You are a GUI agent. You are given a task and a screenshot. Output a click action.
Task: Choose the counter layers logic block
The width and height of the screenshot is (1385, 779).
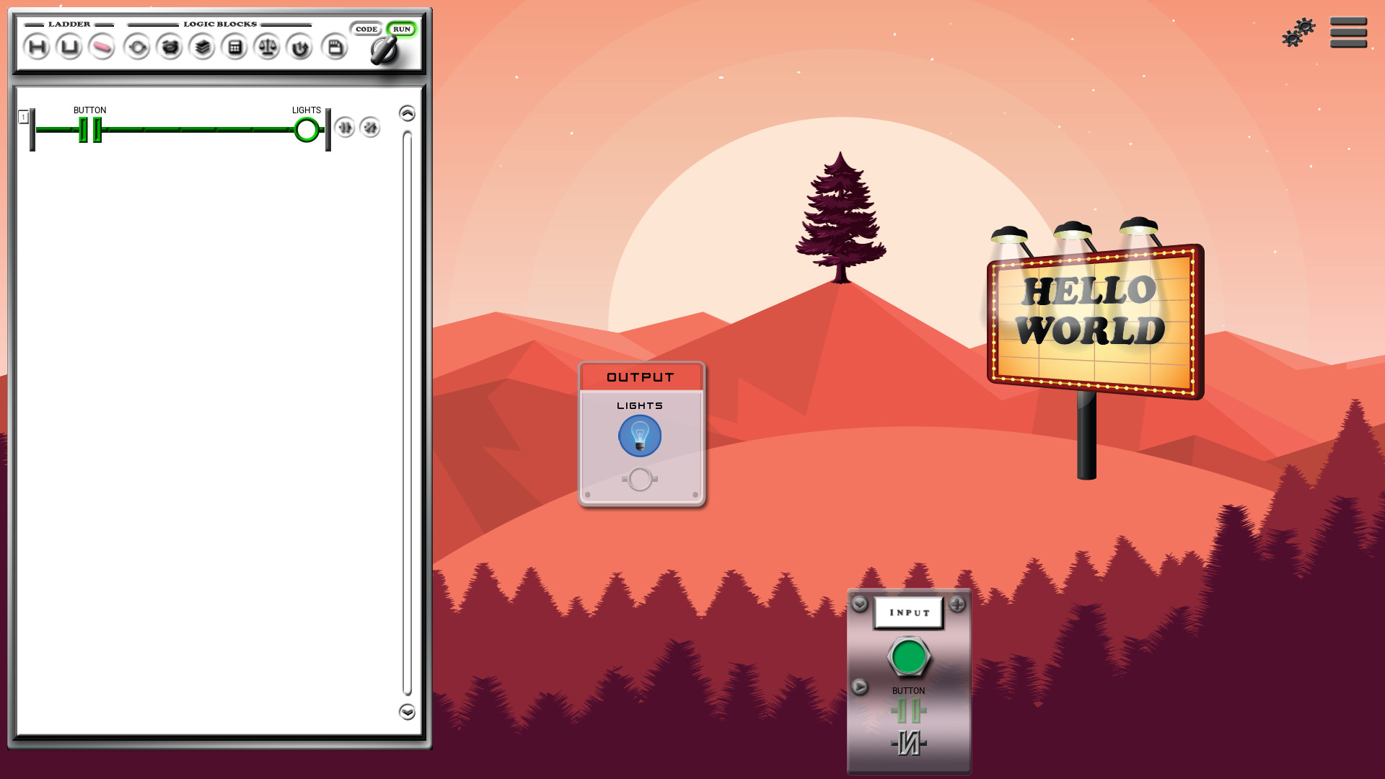tap(203, 48)
